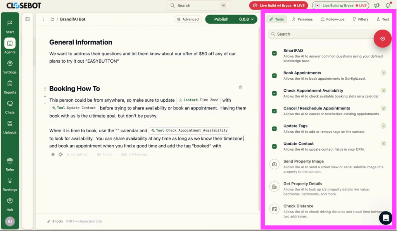Click the BrandifAI Bot breadcrumb
The width and height of the screenshot is (397, 231).
pyautogui.click(x=72, y=19)
